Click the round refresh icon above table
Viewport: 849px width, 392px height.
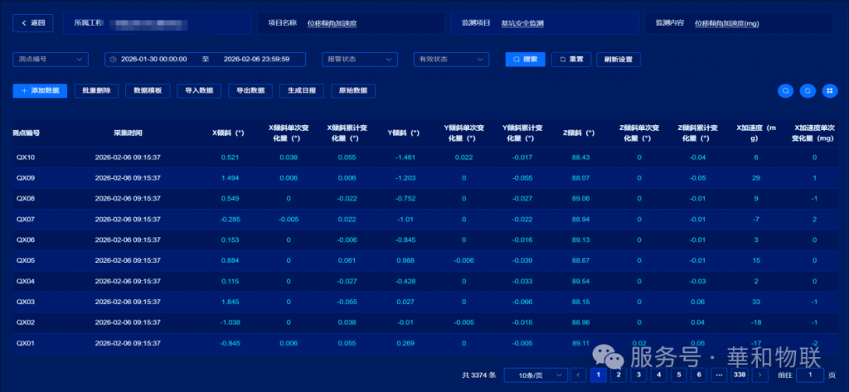pos(808,91)
